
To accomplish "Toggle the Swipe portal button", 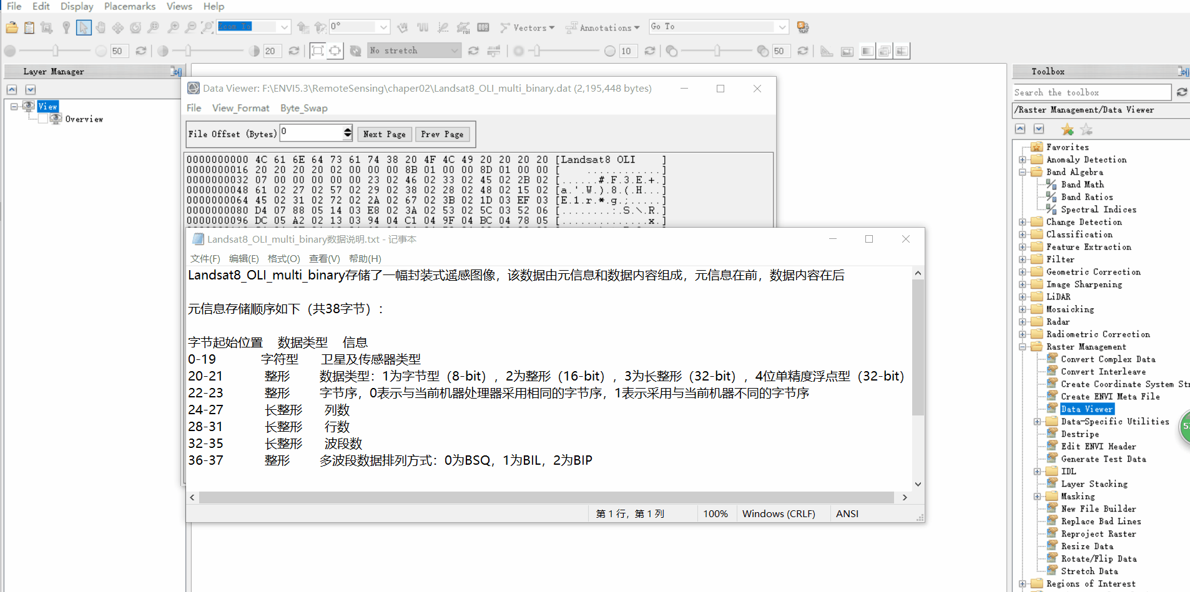I will (x=902, y=51).
